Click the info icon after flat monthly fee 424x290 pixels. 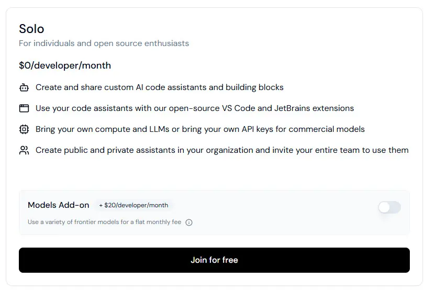(x=189, y=222)
